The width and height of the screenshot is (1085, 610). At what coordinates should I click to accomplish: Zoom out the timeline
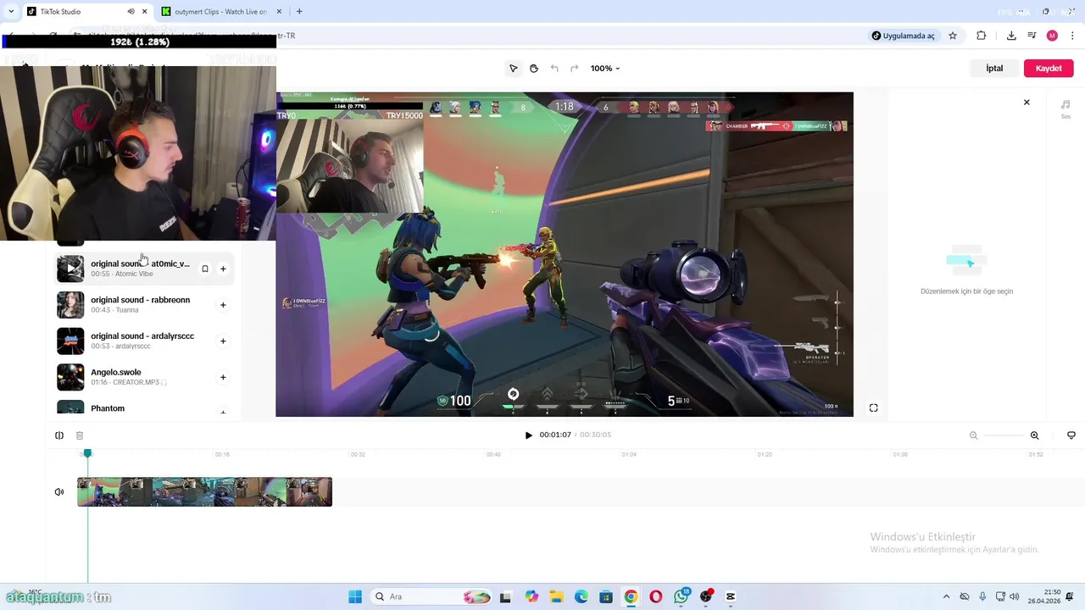(x=973, y=435)
